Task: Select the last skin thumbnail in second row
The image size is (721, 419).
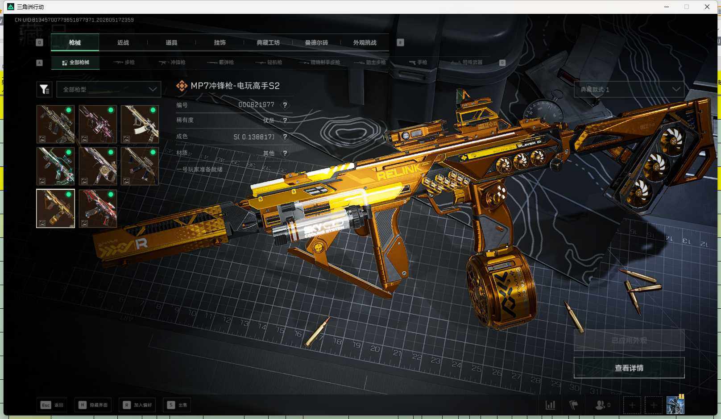Action: tap(140, 166)
